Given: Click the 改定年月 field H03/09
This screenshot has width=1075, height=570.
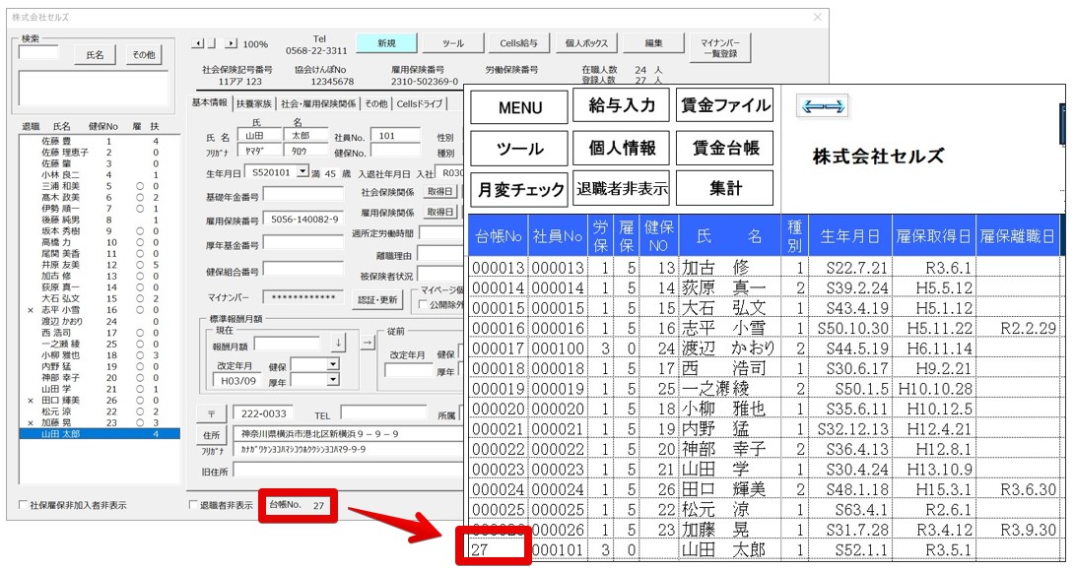Looking at the screenshot, I should click(x=238, y=380).
